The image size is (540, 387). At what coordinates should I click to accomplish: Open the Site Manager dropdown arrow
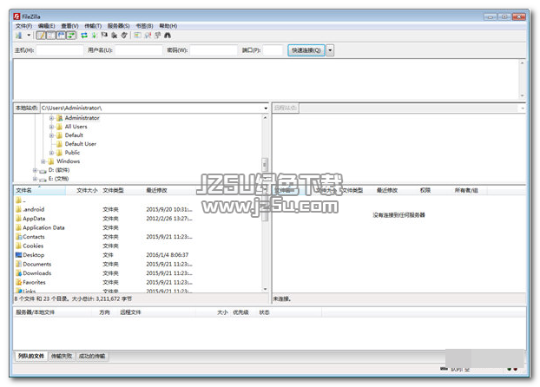[x=29, y=35]
